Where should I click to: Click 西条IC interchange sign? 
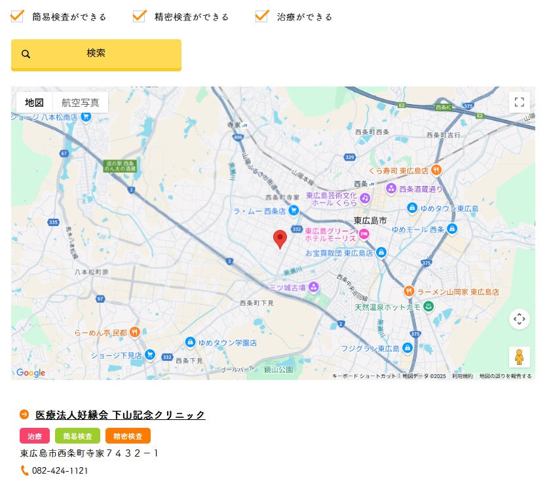444,107
